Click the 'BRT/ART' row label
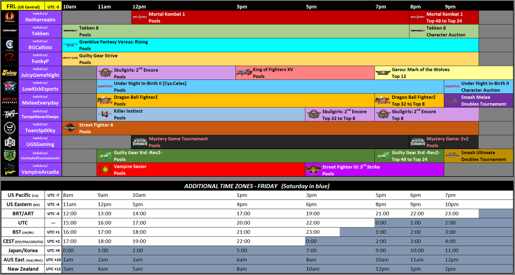The height and width of the screenshot is (275, 515). [23, 214]
